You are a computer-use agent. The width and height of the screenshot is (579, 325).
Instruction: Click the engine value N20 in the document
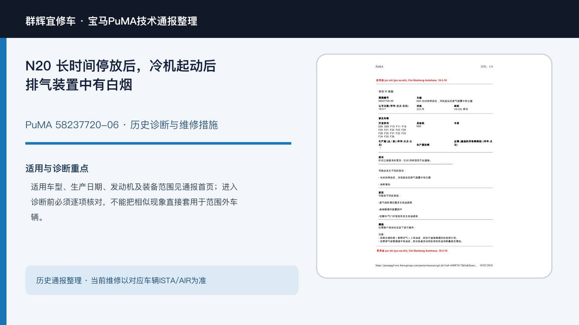(x=419, y=126)
